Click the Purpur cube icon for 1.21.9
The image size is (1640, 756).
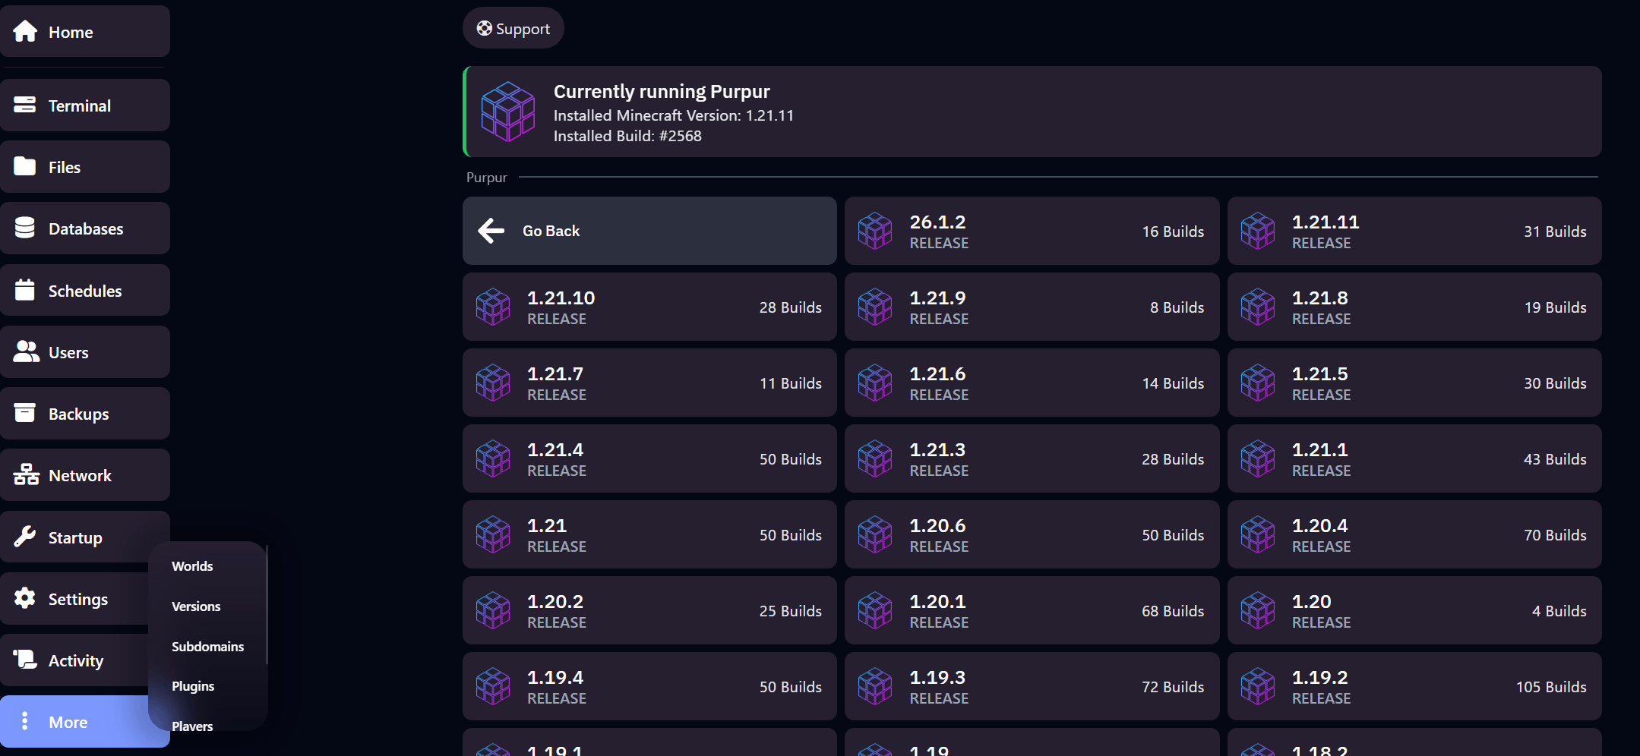pos(875,307)
